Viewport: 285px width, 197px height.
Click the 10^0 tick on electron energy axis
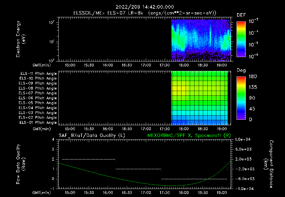(x=51, y=61)
